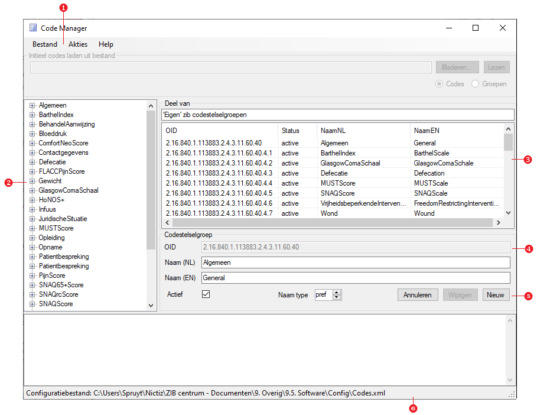Open the Bestand menu

point(45,44)
